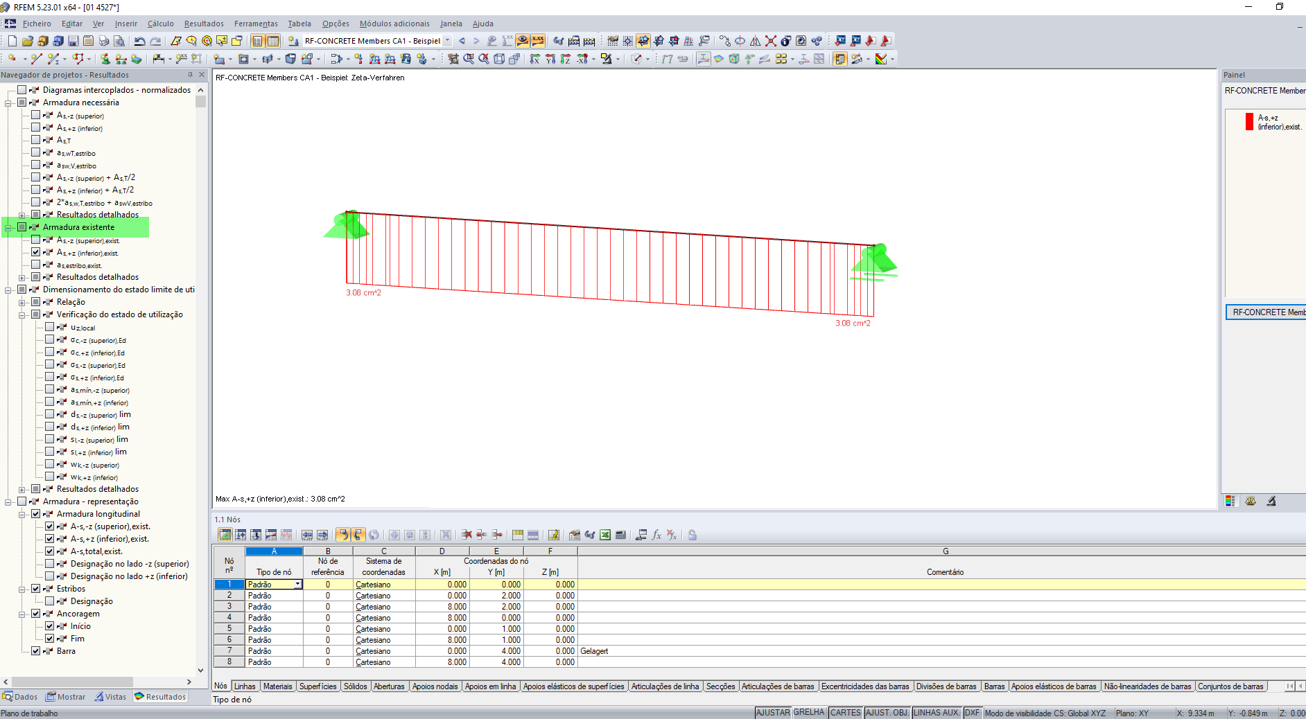This screenshot has height=719, width=1306.
Task: Click the lock icon in table toolbar
Action: (692, 535)
